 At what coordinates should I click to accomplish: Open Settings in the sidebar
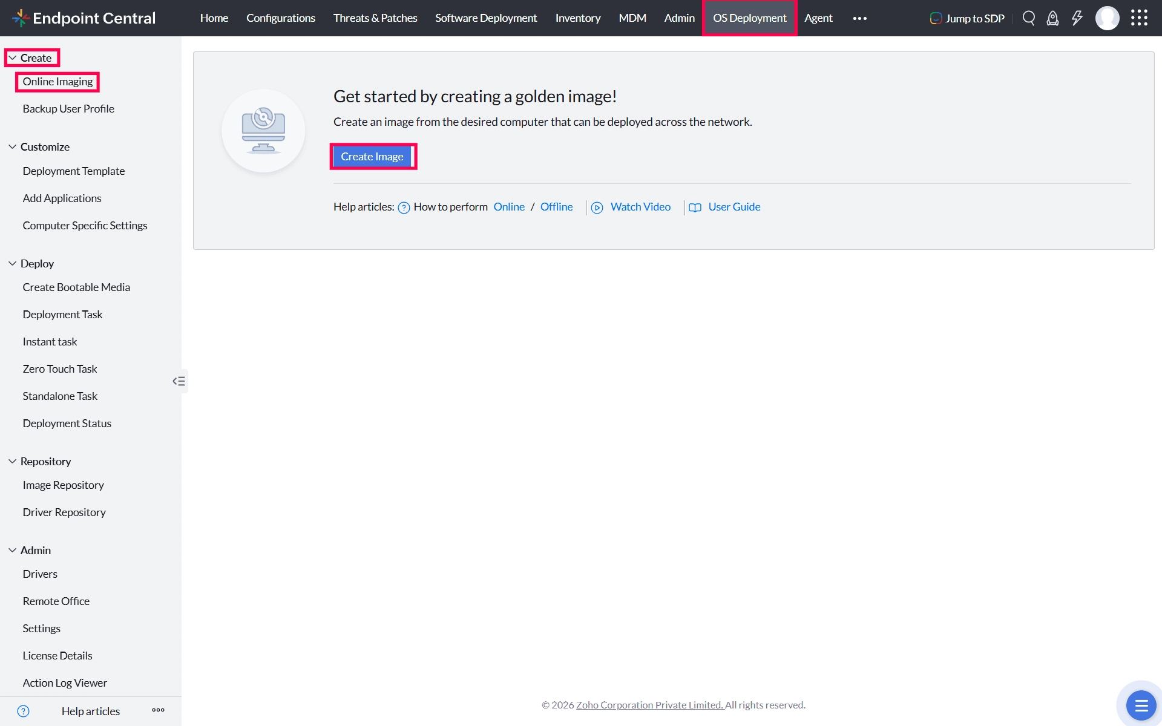tap(41, 629)
